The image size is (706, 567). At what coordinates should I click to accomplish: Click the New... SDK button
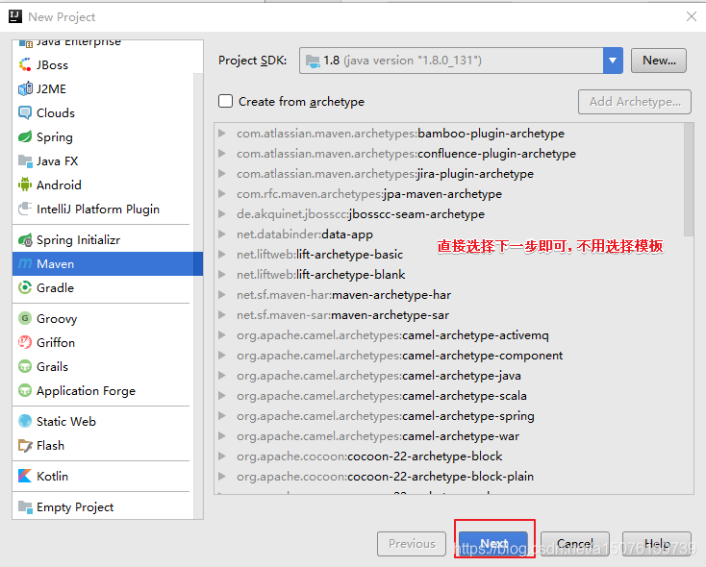659,61
